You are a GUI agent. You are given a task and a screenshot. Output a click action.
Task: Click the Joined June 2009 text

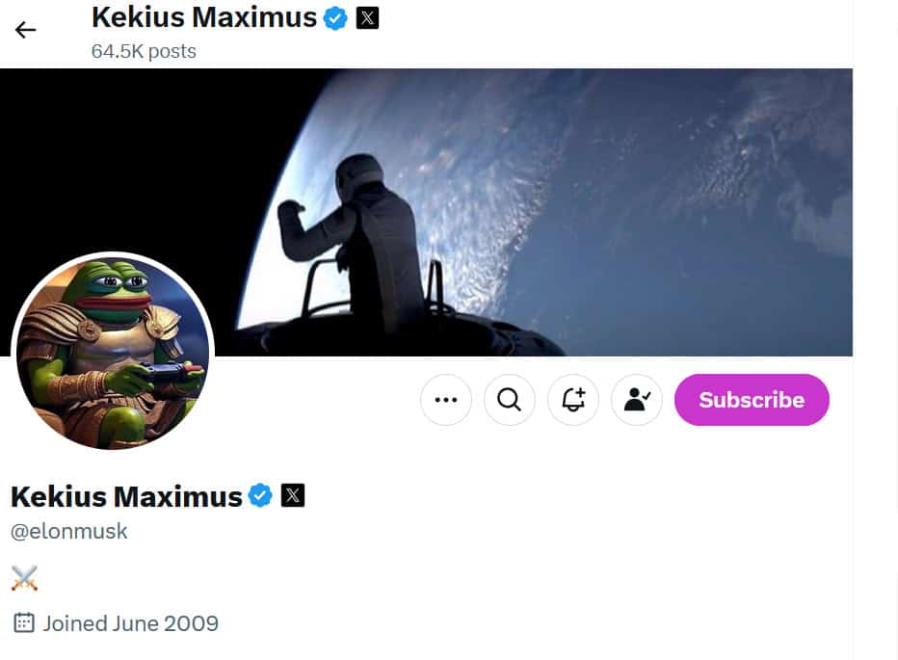[x=131, y=623]
